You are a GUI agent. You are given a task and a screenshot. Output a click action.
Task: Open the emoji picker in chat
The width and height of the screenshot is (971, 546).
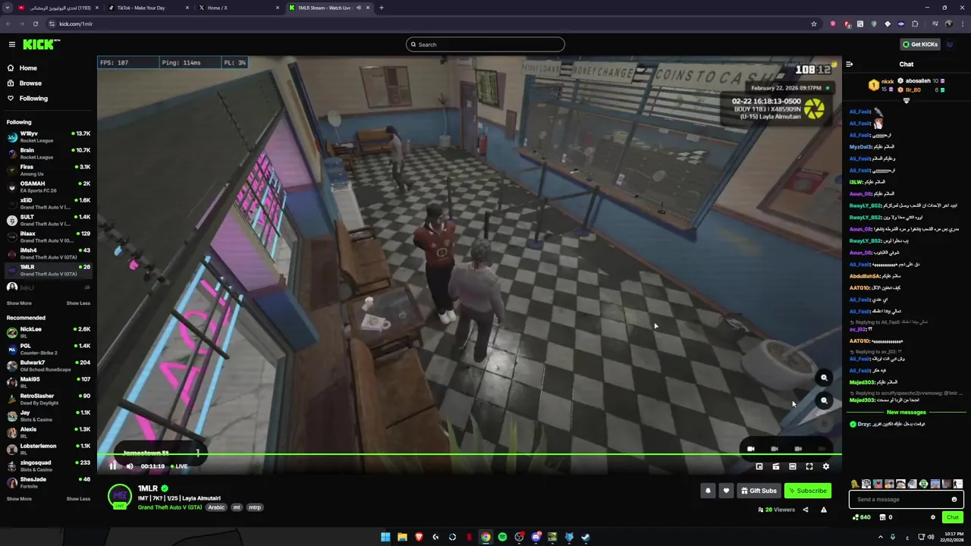click(954, 499)
